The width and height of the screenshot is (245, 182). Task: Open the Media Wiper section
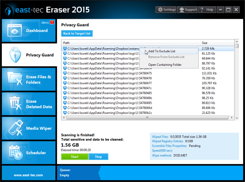29,128
